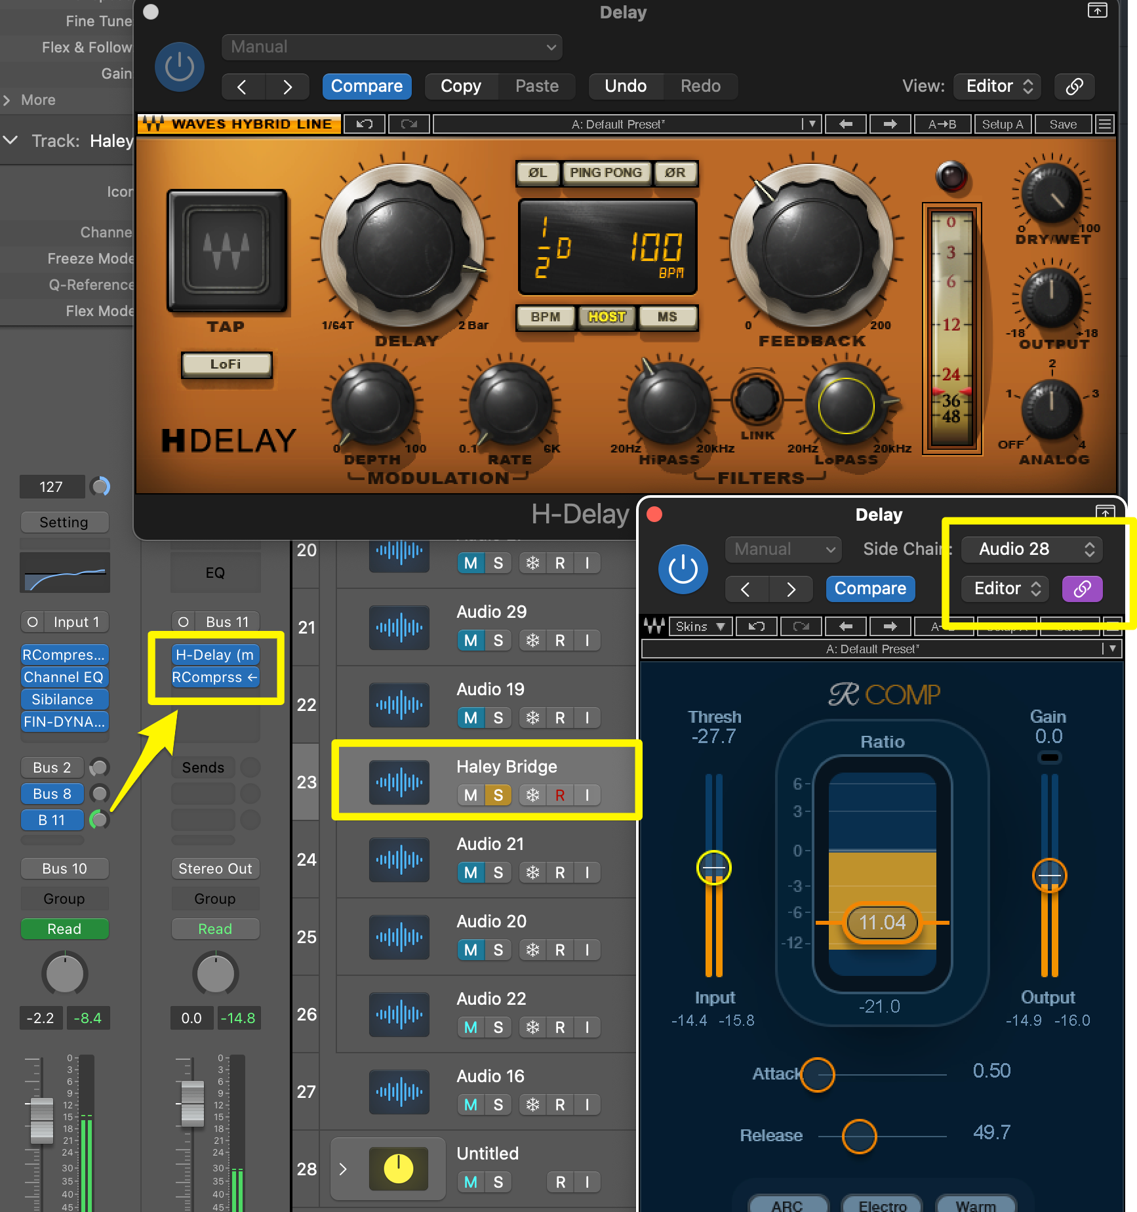
Task: Click the RComp Thresh slider handle
Action: coord(713,868)
